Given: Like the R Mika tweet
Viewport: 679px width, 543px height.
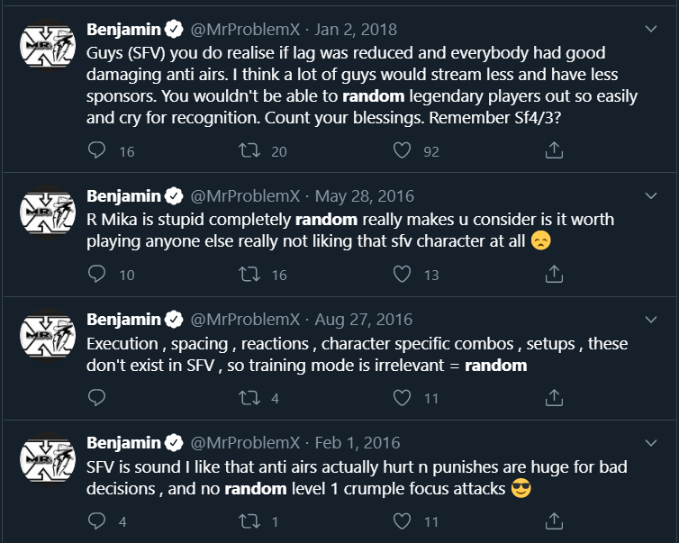Looking at the screenshot, I should tap(403, 274).
